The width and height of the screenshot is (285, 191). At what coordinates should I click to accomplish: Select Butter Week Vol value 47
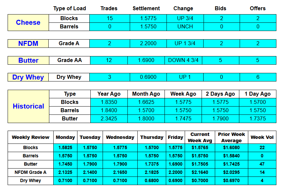pyautogui.click(x=262, y=164)
